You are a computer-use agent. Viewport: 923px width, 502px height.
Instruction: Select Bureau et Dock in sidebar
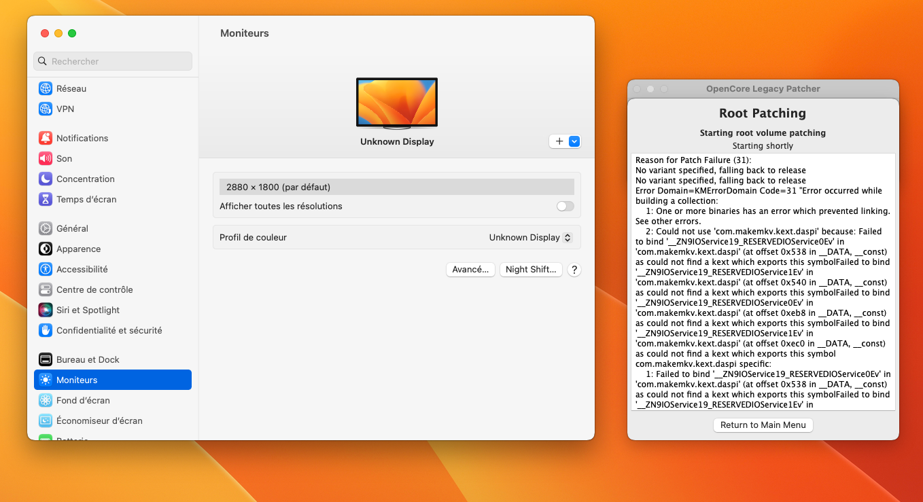113,359
